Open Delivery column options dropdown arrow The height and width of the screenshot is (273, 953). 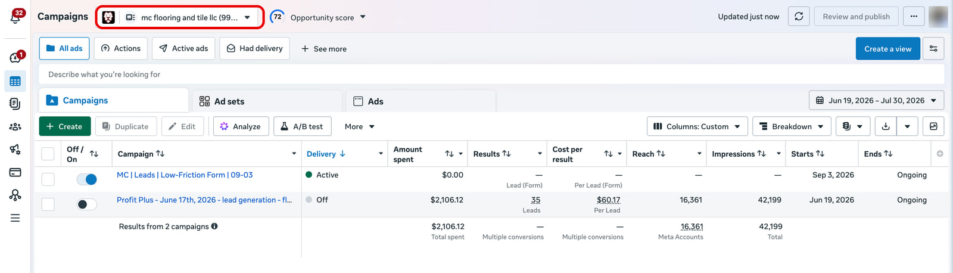click(x=381, y=154)
